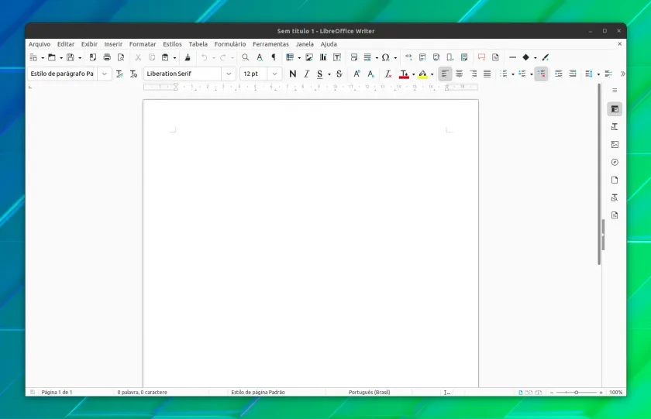Click the yellow highlighting color button
651x419 pixels.
point(422,74)
